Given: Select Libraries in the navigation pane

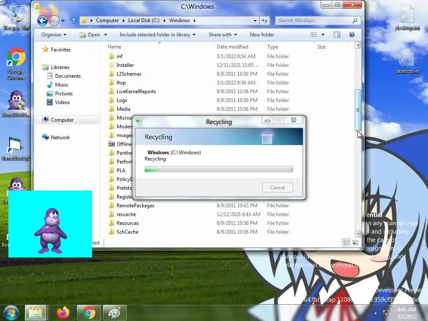Looking at the screenshot, I should pyautogui.click(x=56, y=67).
